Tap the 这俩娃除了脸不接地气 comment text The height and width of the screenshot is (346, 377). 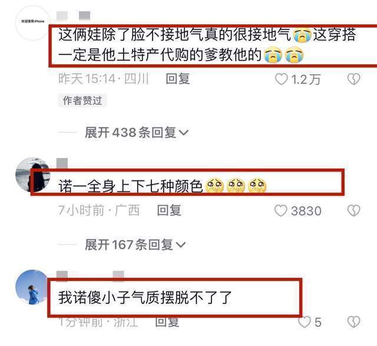(x=207, y=45)
